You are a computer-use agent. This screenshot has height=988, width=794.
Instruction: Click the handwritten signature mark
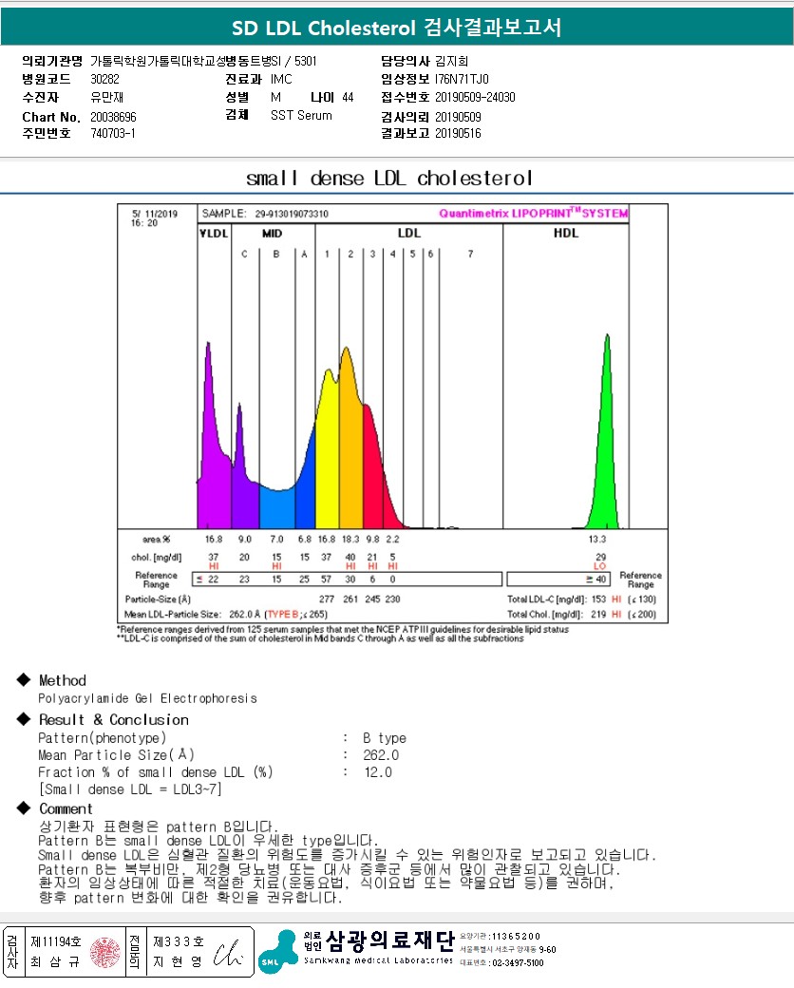(228, 954)
